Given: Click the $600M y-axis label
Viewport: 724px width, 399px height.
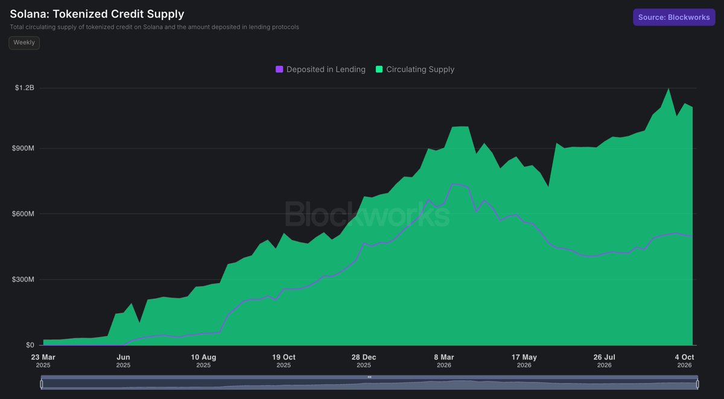Looking at the screenshot, I should click(24, 214).
